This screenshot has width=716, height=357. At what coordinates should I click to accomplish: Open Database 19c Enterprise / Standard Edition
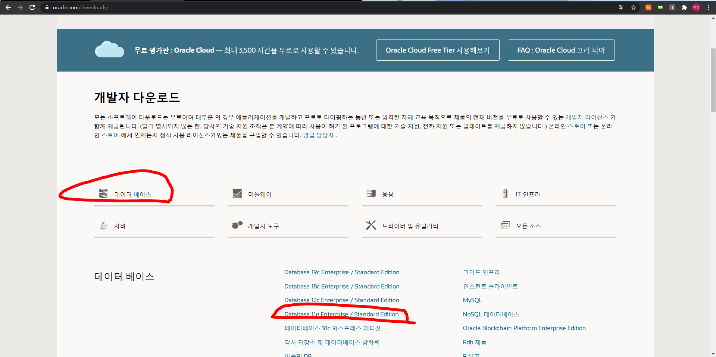point(342,272)
